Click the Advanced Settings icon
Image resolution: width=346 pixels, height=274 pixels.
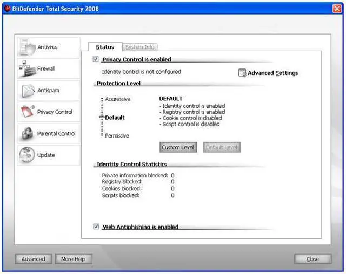242,73
